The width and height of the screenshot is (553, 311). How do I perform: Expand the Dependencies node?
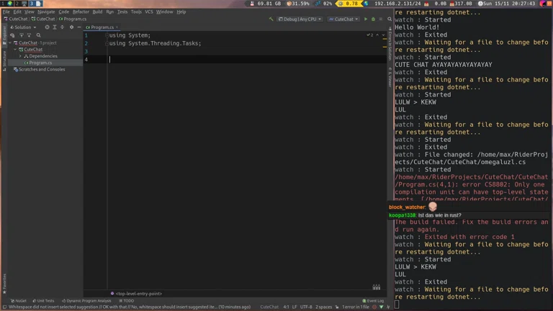click(x=20, y=56)
